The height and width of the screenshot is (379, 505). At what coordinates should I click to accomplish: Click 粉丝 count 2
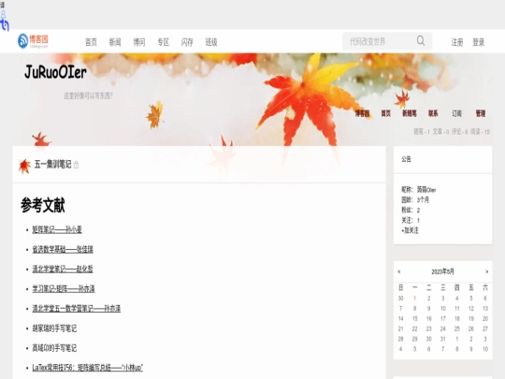click(x=418, y=211)
